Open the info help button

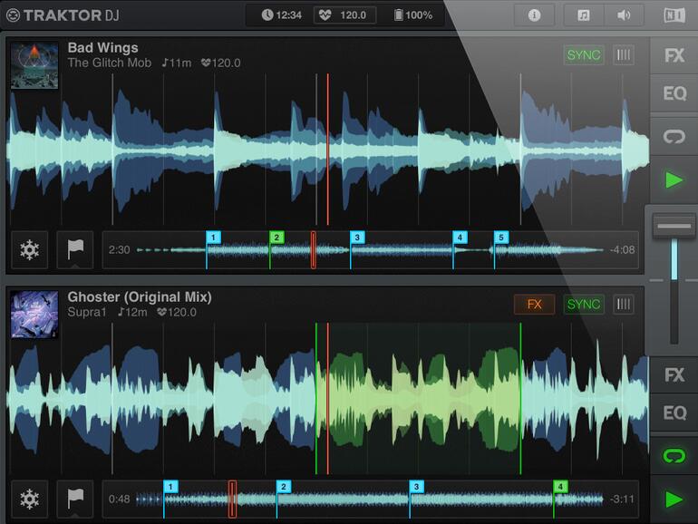534,15
